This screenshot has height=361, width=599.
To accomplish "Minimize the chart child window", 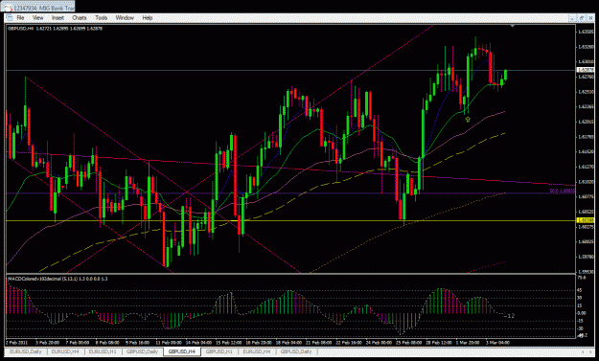I will pos(572,18).
